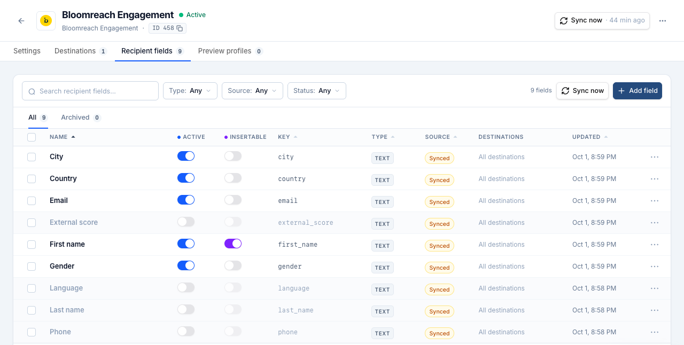The image size is (684, 345).
Task: Click Sync now in the page header
Action: [x=602, y=21]
